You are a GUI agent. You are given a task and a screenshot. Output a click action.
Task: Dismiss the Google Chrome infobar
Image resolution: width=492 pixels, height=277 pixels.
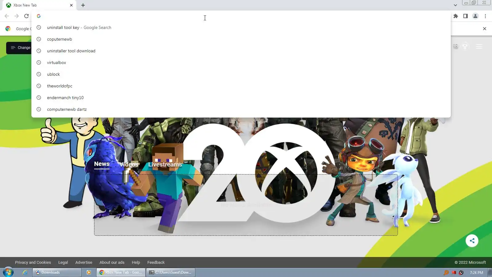pos(485,29)
